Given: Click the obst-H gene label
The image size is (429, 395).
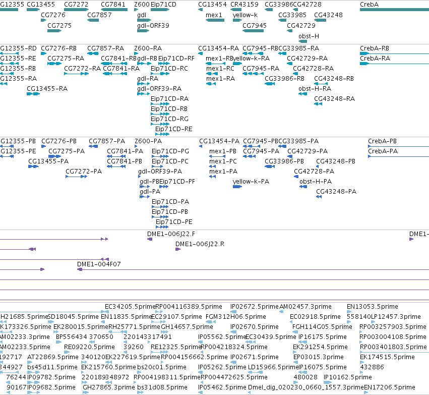Looking at the screenshot, I should point(309,36).
